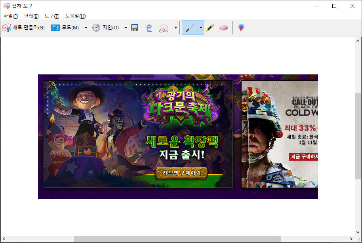The image size is (362, 243).
Task: Maximize the 캡처 도구 window
Action: click(334, 6)
